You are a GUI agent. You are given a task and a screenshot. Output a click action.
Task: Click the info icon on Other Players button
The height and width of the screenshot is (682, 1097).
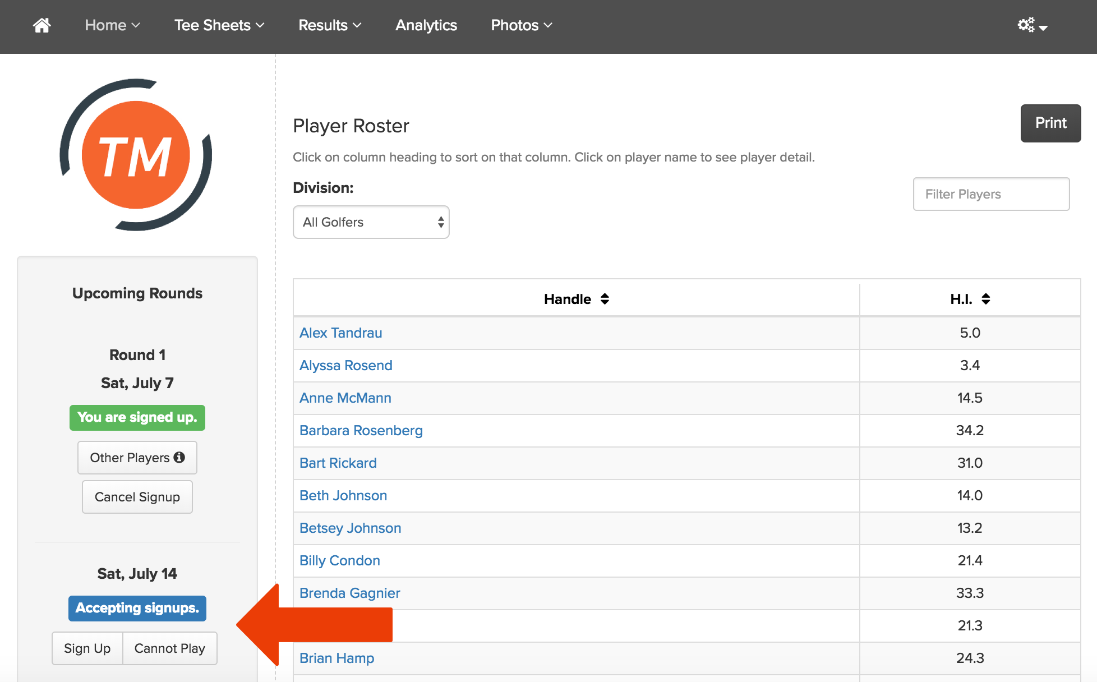[x=179, y=457]
